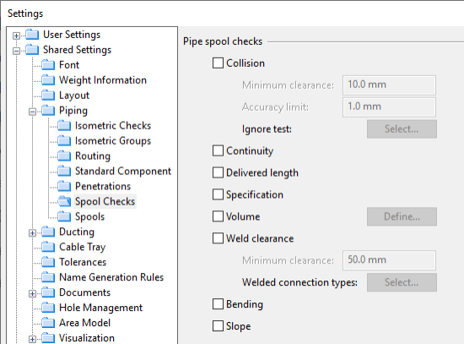Toggle the Slope checkbox
This screenshot has width=464, height=344.
click(218, 326)
